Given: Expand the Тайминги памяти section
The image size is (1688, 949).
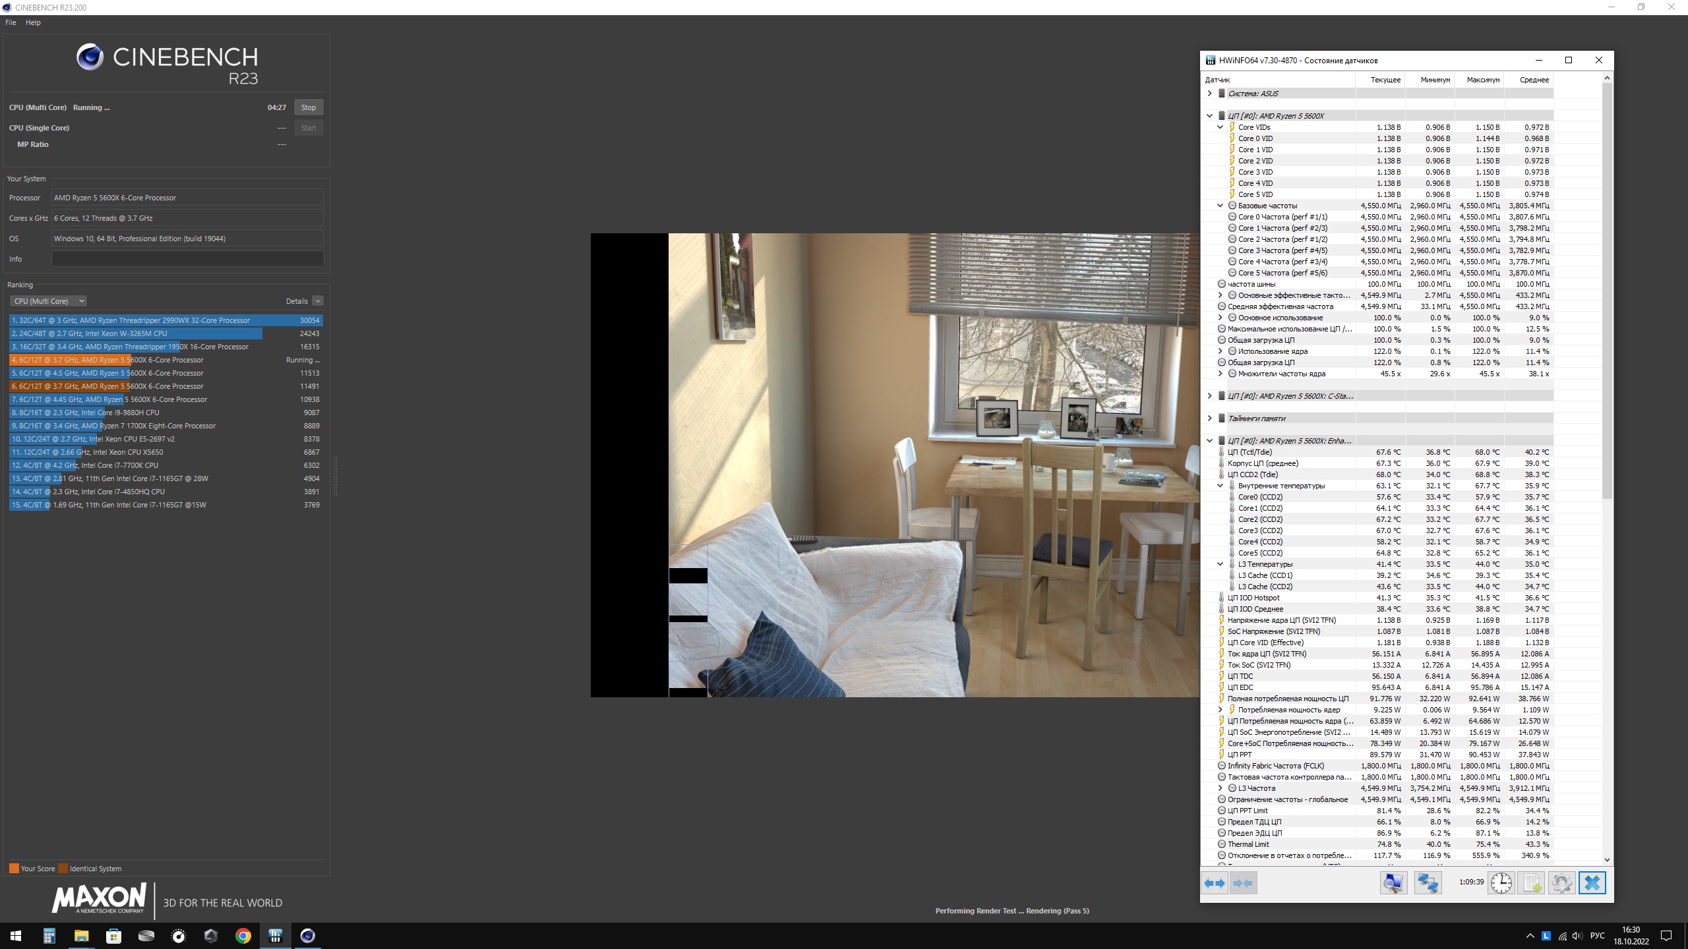Looking at the screenshot, I should point(1209,418).
